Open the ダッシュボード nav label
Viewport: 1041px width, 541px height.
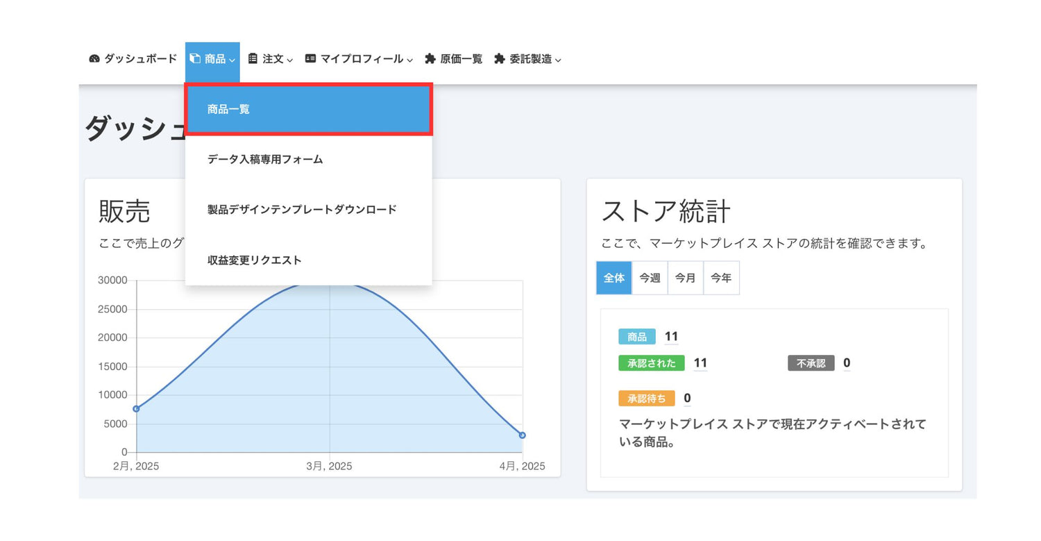tap(141, 59)
